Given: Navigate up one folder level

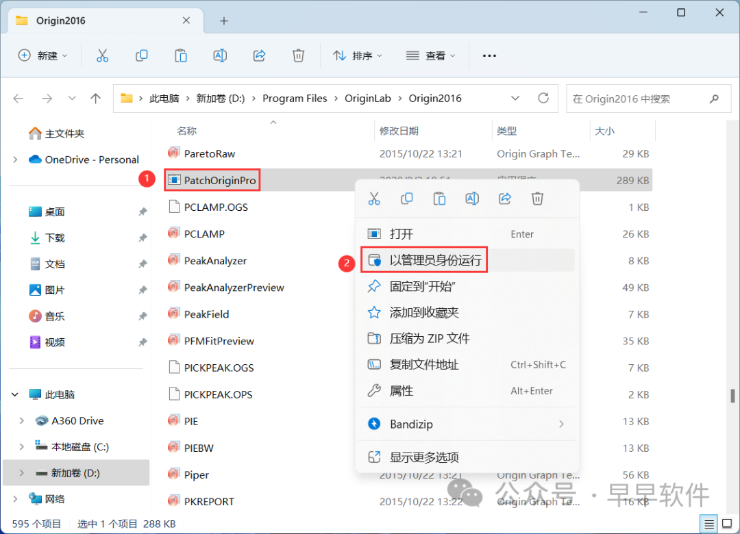Looking at the screenshot, I should tap(96, 99).
